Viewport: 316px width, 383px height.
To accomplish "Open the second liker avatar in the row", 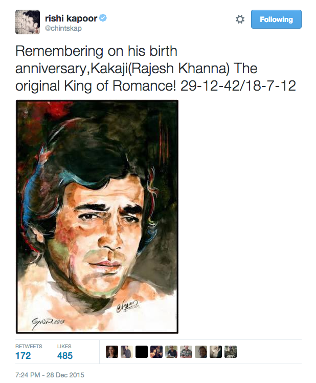I will click(127, 352).
